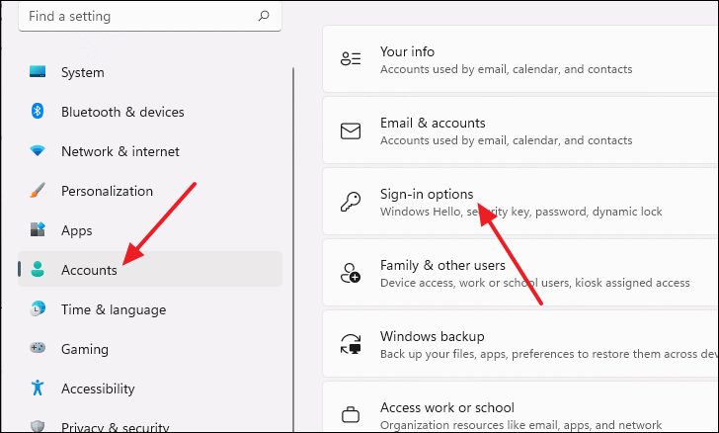Select Personalization in sidebar
The width and height of the screenshot is (719, 433).
pos(150,191)
